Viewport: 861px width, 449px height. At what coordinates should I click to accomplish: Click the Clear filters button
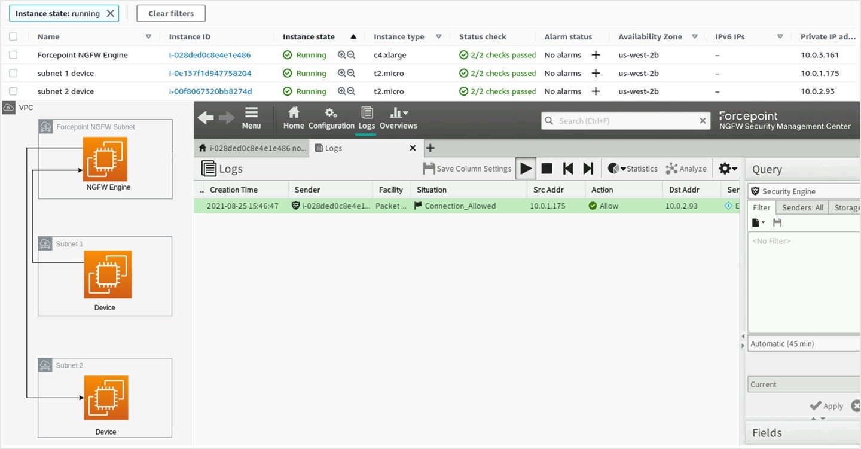pos(171,13)
